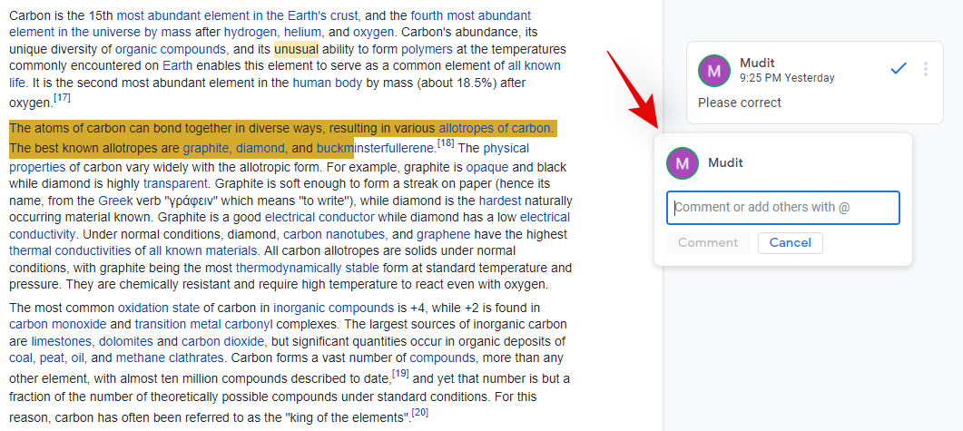Click the highlighted word "unusual"
The image size is (963, 431).
point(296,49)
